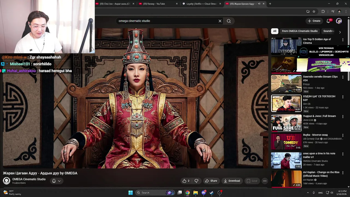Download the video
The height and width of the screenshot is (197, 350).
coord(232,181)
